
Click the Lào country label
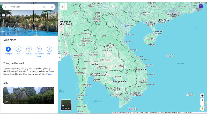(104, 36)
